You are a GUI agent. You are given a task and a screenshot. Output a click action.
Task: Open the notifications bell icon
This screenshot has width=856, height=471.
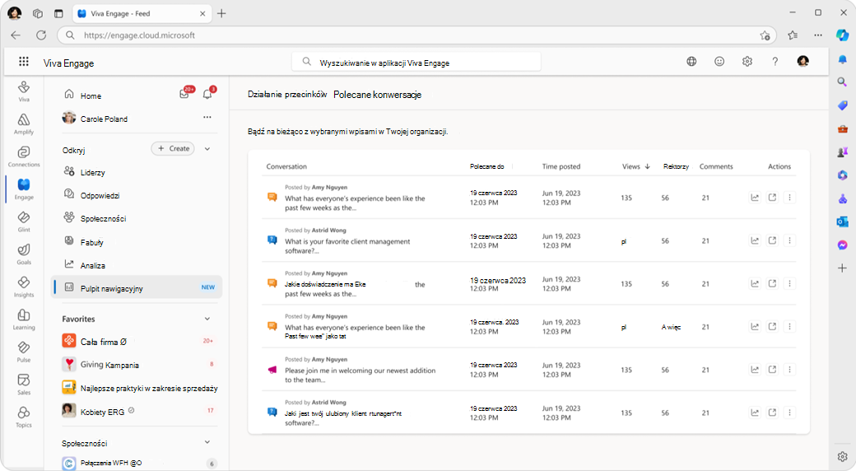(207, 94)
